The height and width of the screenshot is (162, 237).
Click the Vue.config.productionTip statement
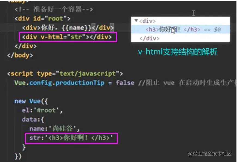[74, 83]
